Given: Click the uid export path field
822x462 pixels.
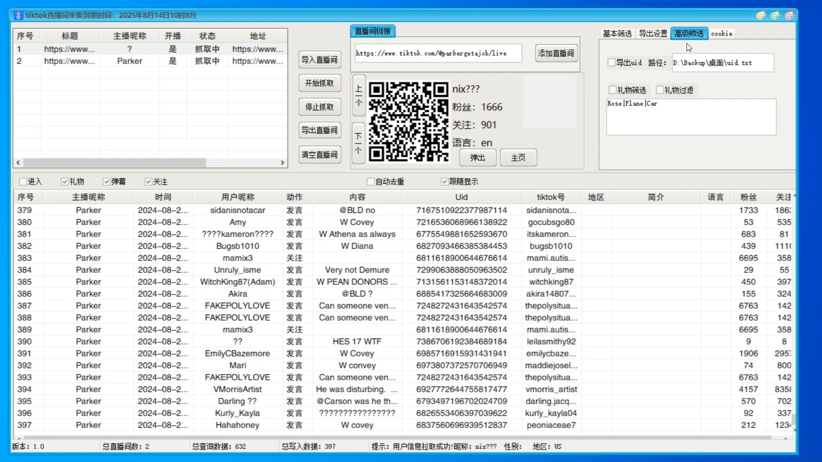Looking at the screenshot, I should click(x=723, y=63).
